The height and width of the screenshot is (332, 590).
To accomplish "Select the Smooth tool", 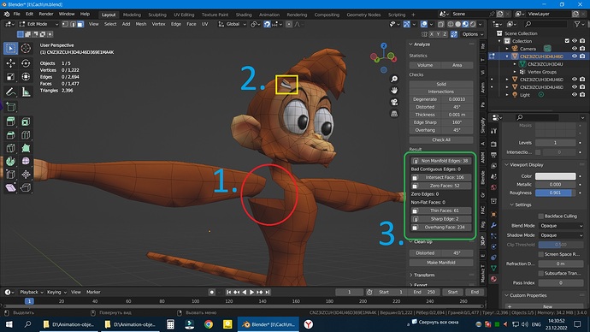I will pyautogui.click(x=26, y=161).
